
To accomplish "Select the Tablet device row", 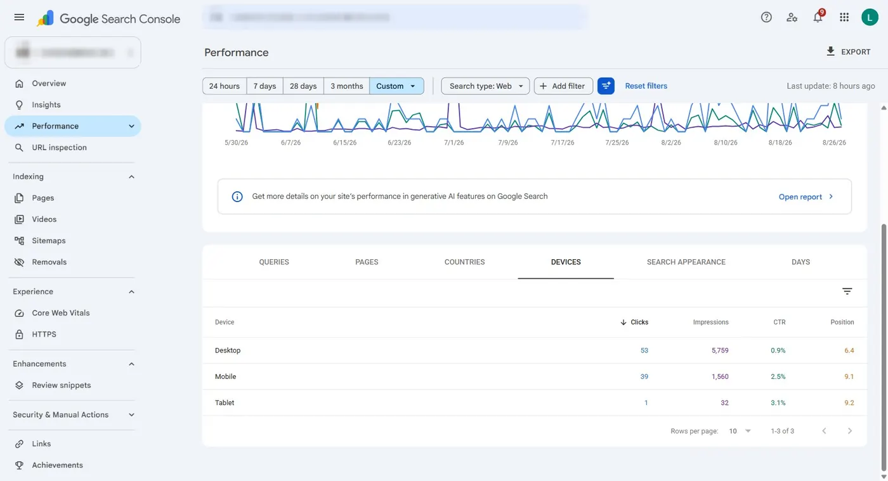I will pos(535,402).
